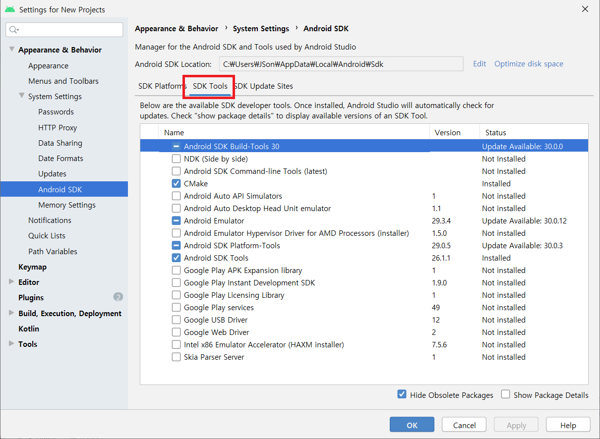The width and height of the screenshot is (600, 439).
Task: Click the Cancel button
Action: click(465, 425)
